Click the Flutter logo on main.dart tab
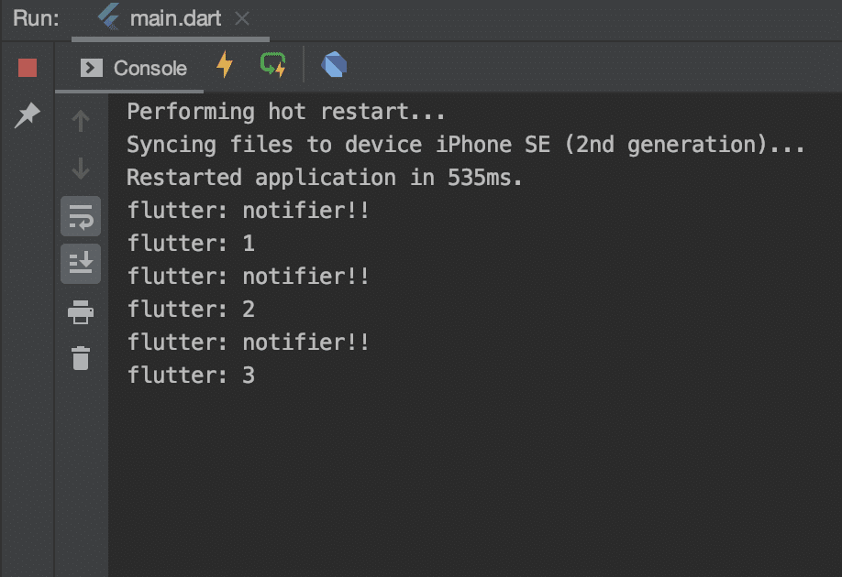Screen dimensions: 842x577 (x=109, y=17)
